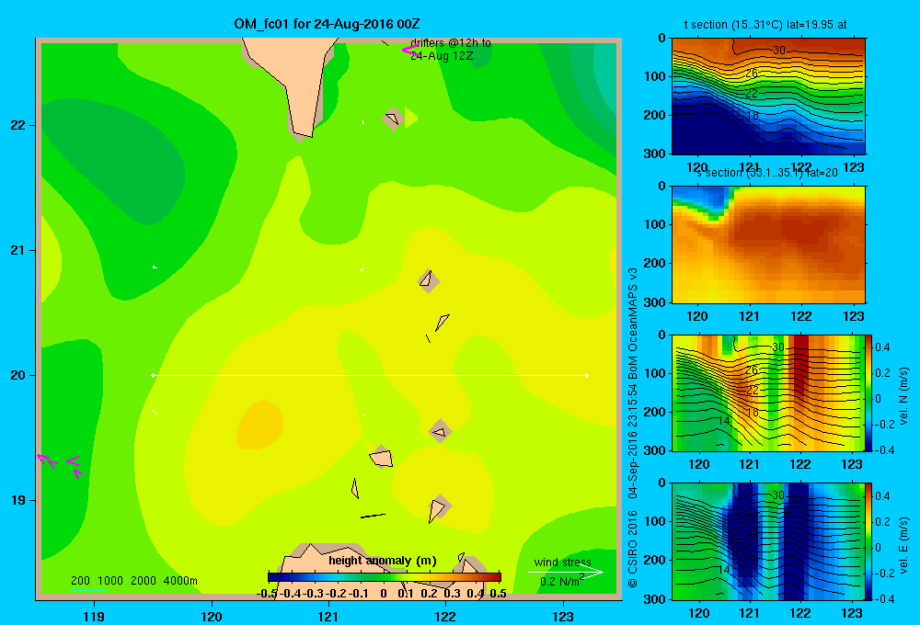Viewport: 920px width, 625px height.
Task: Click the © CSIRO 2016 BoM OceanMAPS v3 credit text
Action: tap(633, 428)
